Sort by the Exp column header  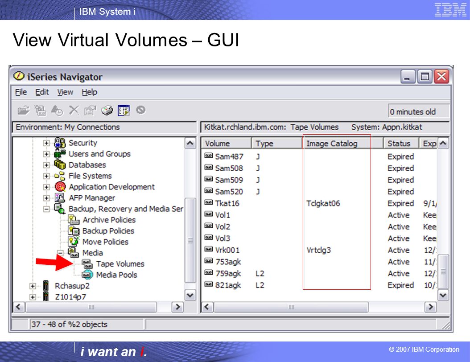pos(429,144)
